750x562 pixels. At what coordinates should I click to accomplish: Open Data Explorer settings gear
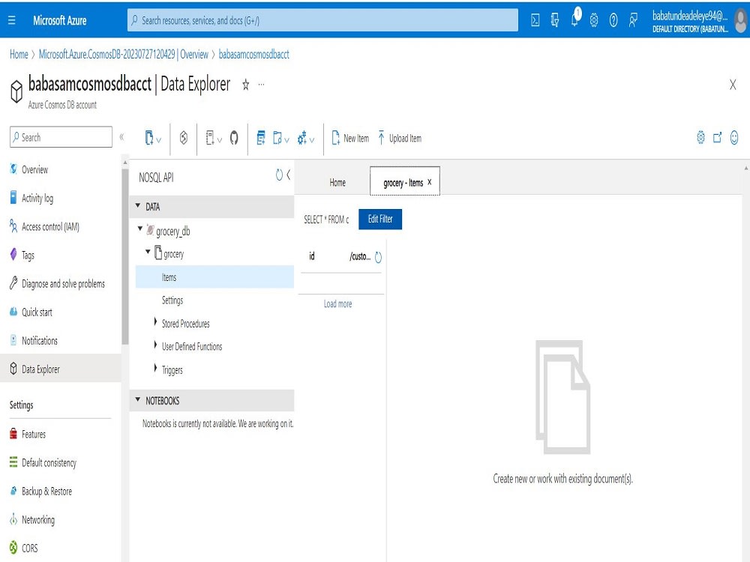700,138
